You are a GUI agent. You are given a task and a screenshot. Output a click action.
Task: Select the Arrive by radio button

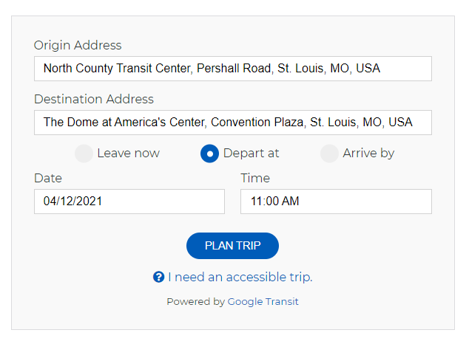(x=329, y=154)
